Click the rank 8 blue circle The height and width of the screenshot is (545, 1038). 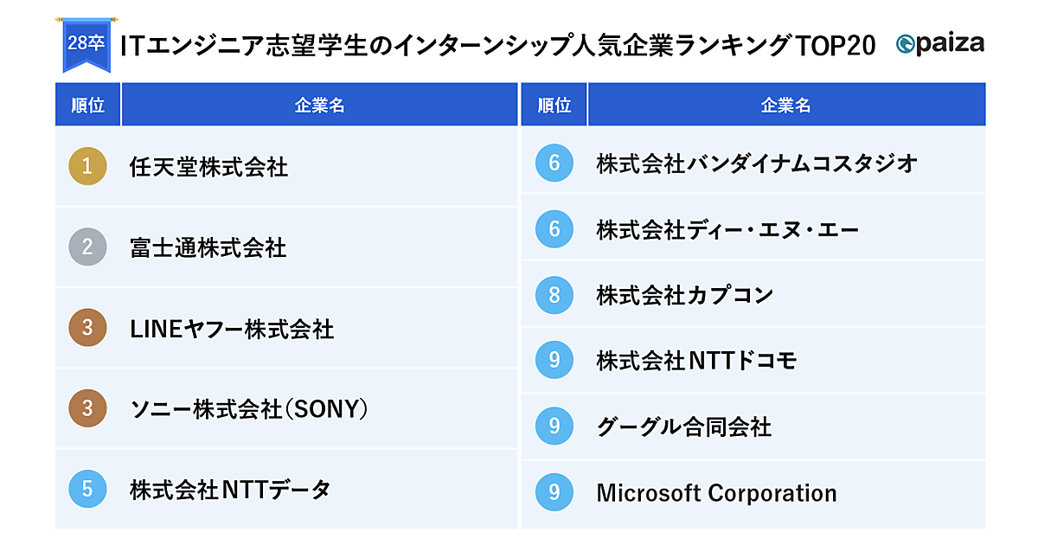pos(554,295)
